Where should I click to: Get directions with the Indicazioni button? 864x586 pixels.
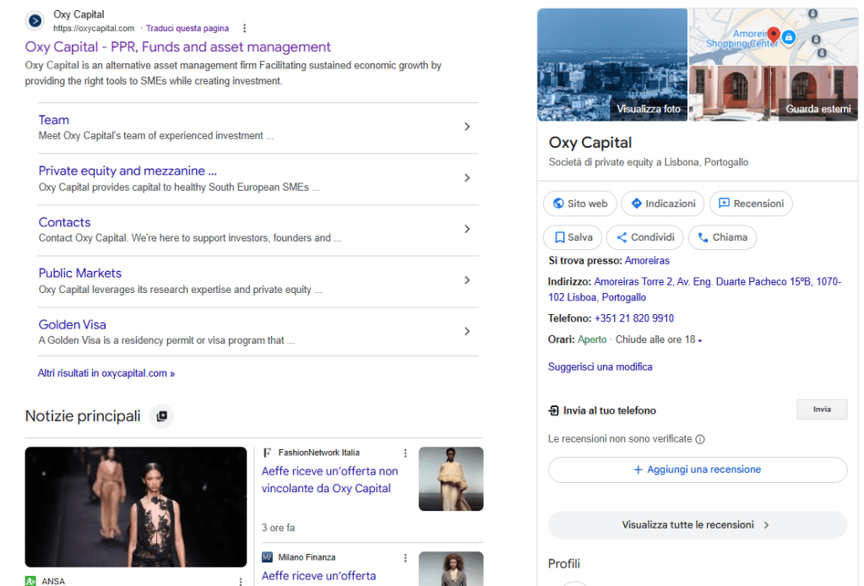click(x=663, y=203)
